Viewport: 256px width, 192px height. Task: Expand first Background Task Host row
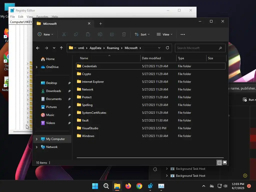click(167, 169)
